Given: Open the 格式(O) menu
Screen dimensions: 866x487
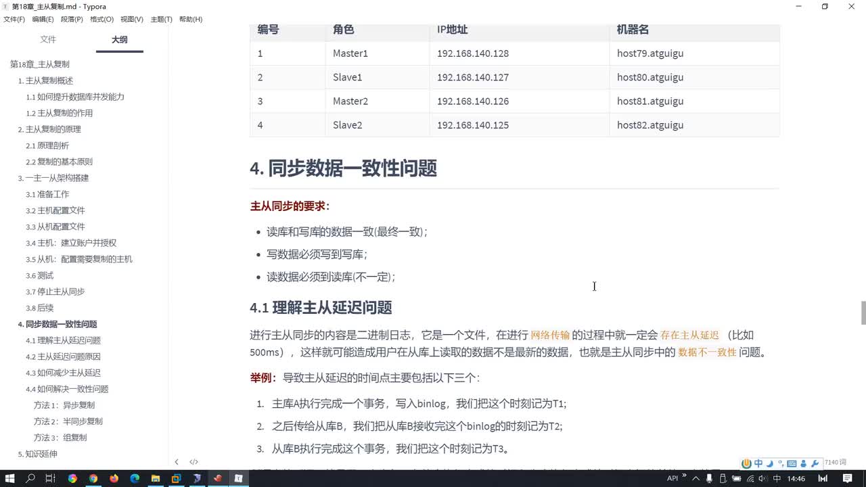Looking at the screenshot, I should click(x=101, y=19).
